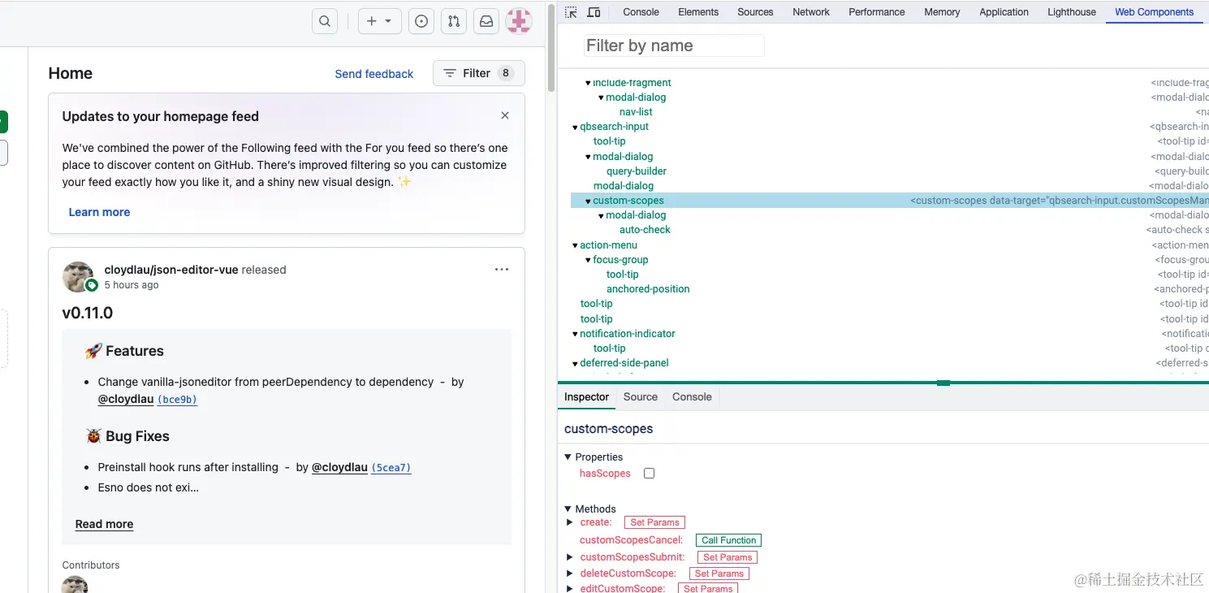Expand the deleteCustomScope method arrow

pos(570,574)
